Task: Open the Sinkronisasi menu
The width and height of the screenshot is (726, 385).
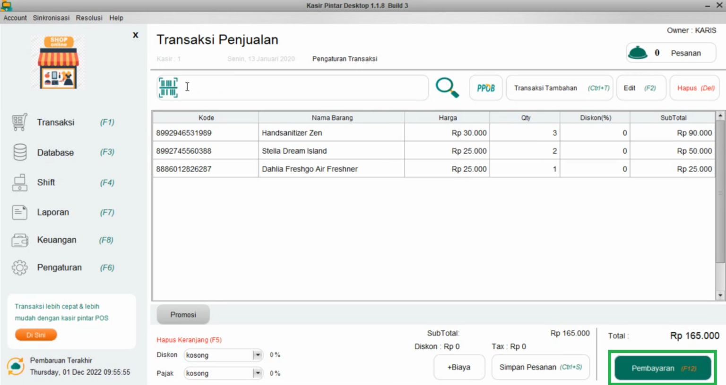Action: click(51, 18)
